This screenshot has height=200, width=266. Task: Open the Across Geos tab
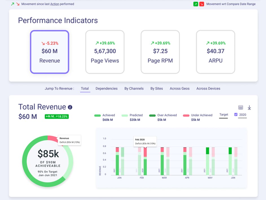coord(180,89)
